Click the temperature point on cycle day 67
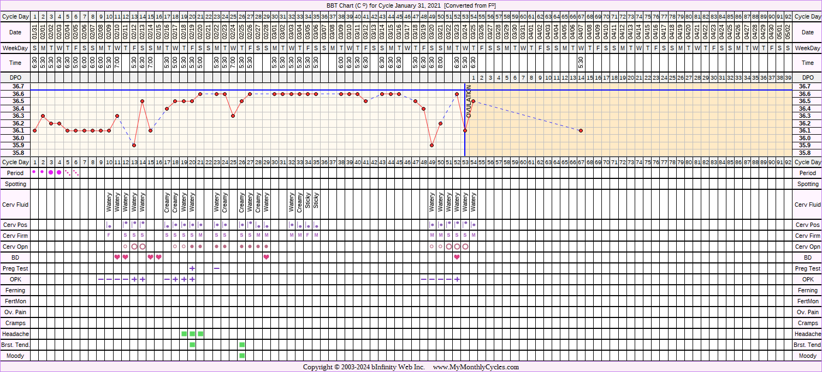Image resolution: width=822 pixels, height=372 pixels. point(581,130)
